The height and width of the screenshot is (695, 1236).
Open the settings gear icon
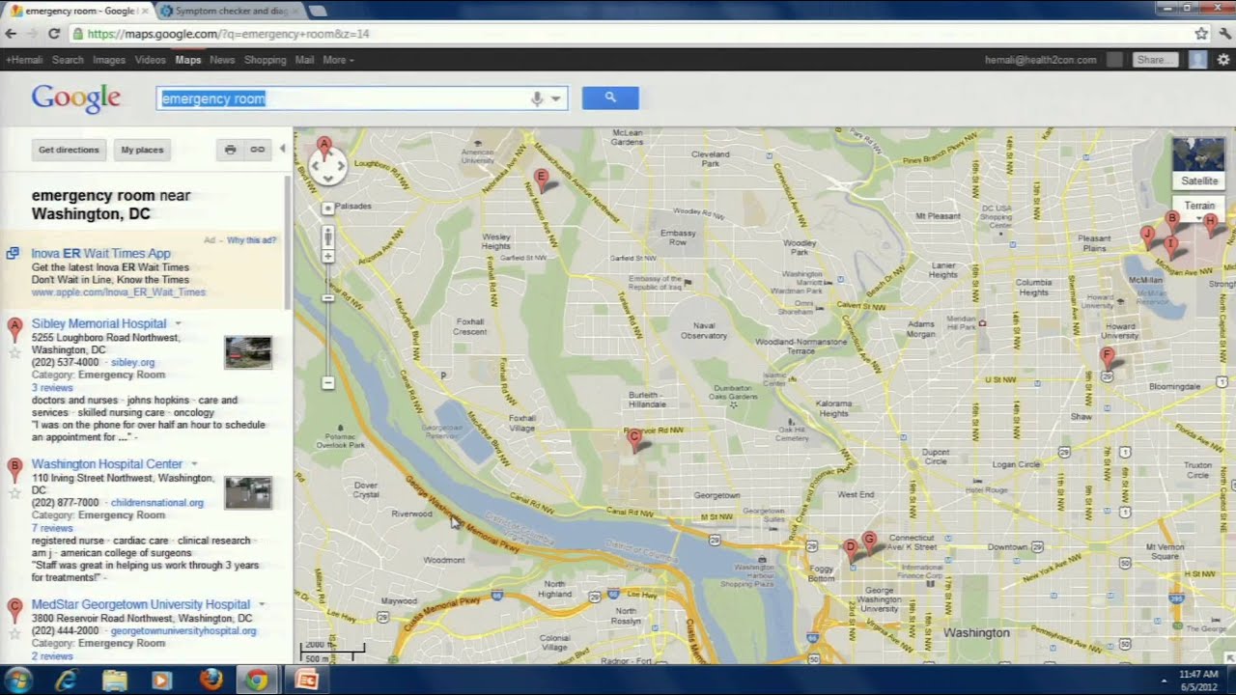point(1223,60)
